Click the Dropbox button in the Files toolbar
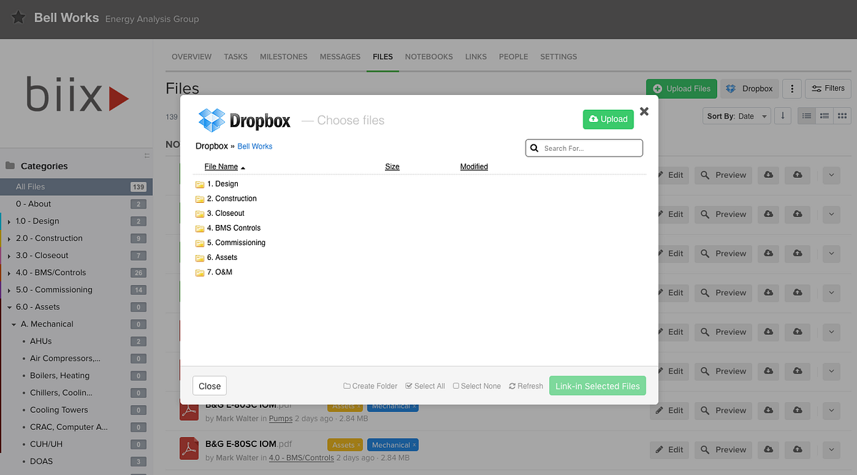Viewport: 857px width, 475px height. pyautogui.click(x=750, y=89)
